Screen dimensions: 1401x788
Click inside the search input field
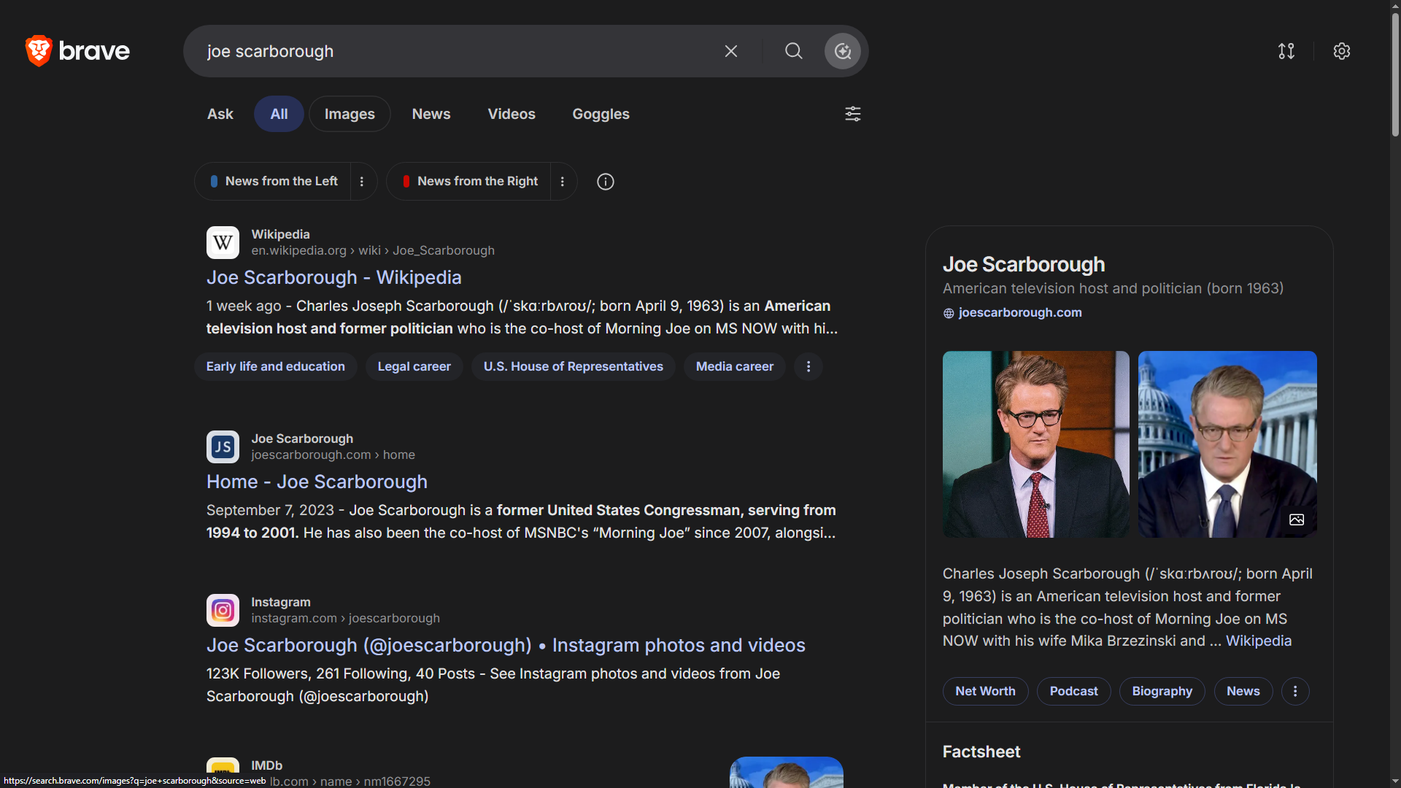coord(452,51)
